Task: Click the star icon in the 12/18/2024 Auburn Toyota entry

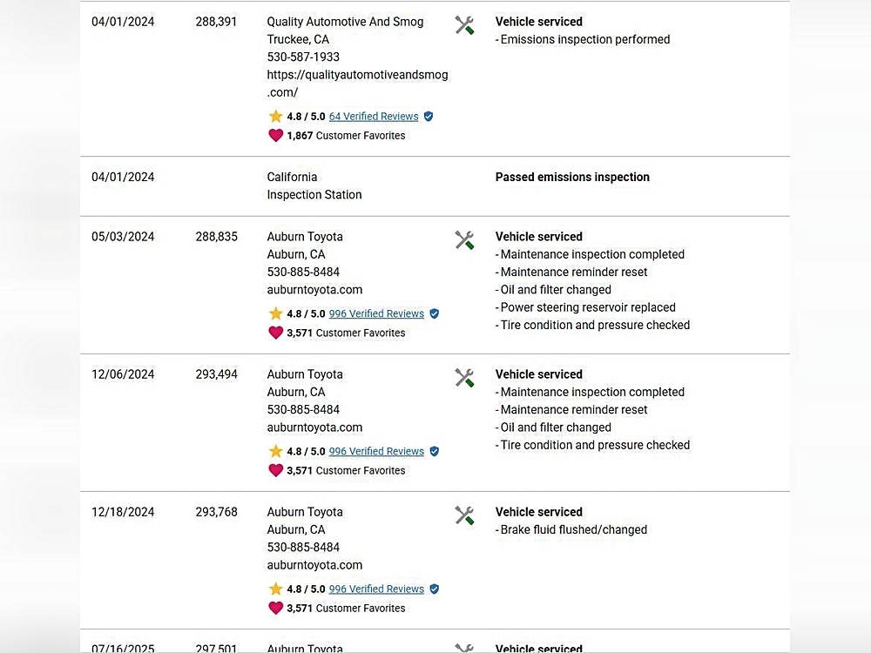Action: point(275,589)
